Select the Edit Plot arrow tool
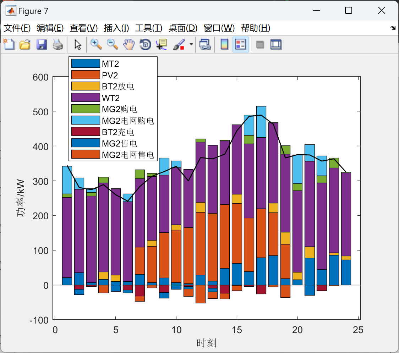 pyautogui.click(x=78, y=44)
